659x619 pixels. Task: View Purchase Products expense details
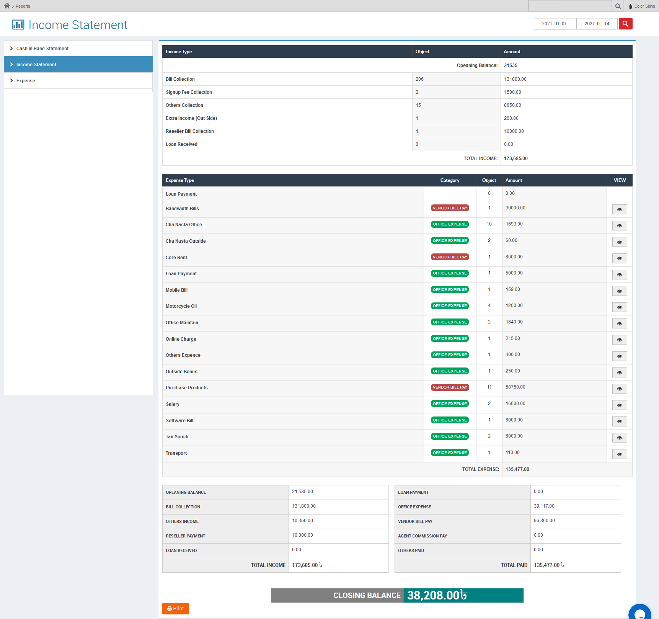click(619, 389)
